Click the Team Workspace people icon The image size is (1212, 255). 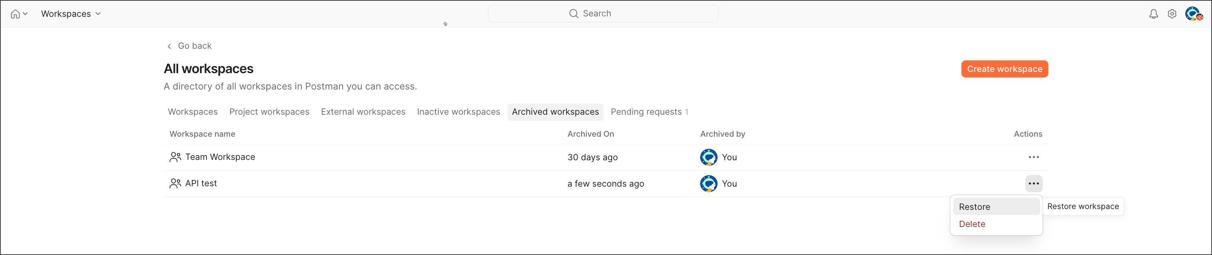[175, 157]
